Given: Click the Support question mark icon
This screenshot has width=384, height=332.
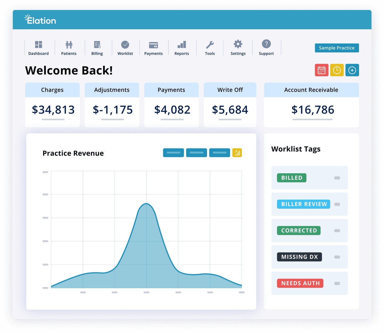Looking at the screenshot, I should pos(266,45).
